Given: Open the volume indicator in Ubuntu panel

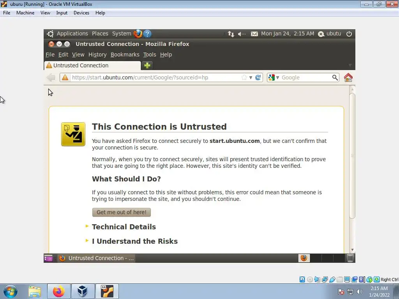Looking at the screenshot, I should (242, 34).
